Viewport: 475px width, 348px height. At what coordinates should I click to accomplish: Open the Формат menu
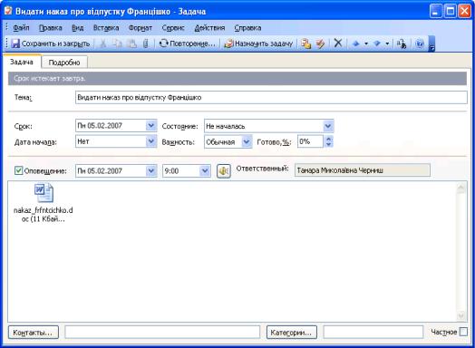pos(140,28)
